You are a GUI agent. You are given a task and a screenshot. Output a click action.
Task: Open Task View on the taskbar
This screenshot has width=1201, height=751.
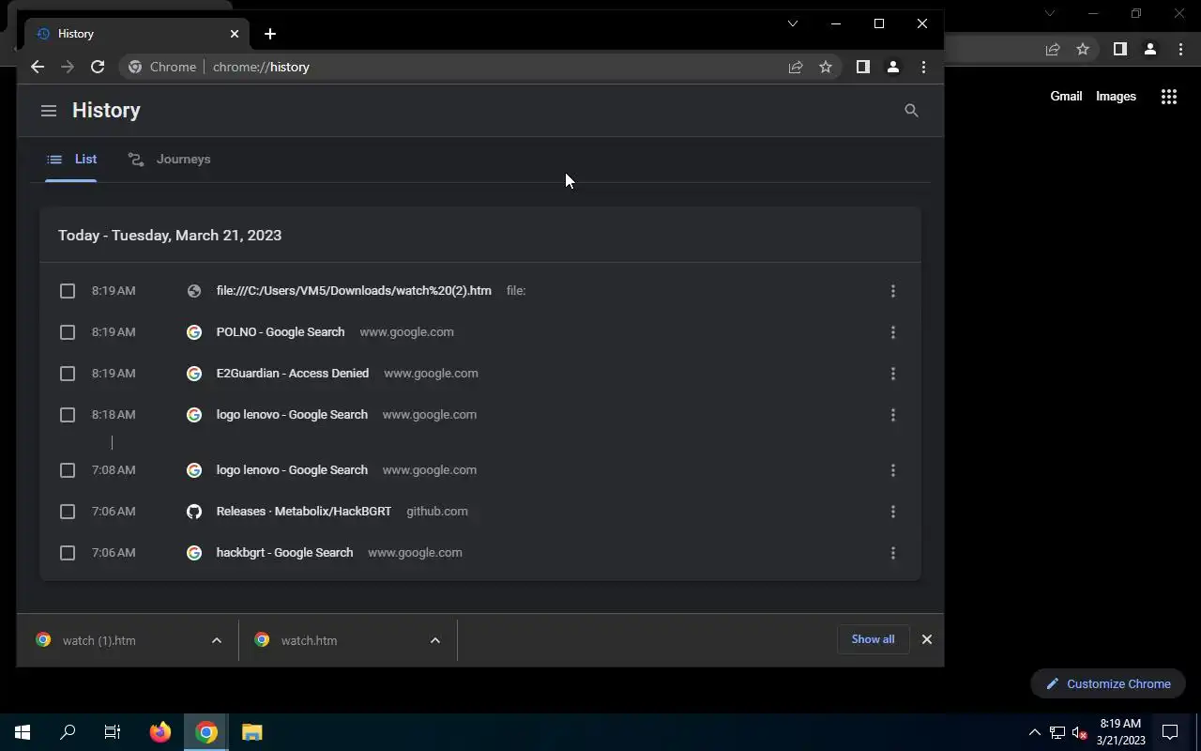point(113,732)
